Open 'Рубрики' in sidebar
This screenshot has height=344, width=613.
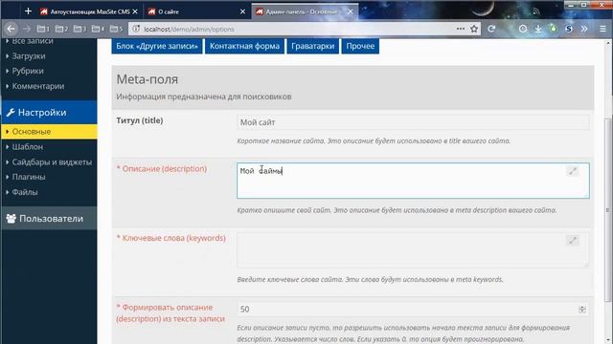pyautogui.click(x=28, y=71)
